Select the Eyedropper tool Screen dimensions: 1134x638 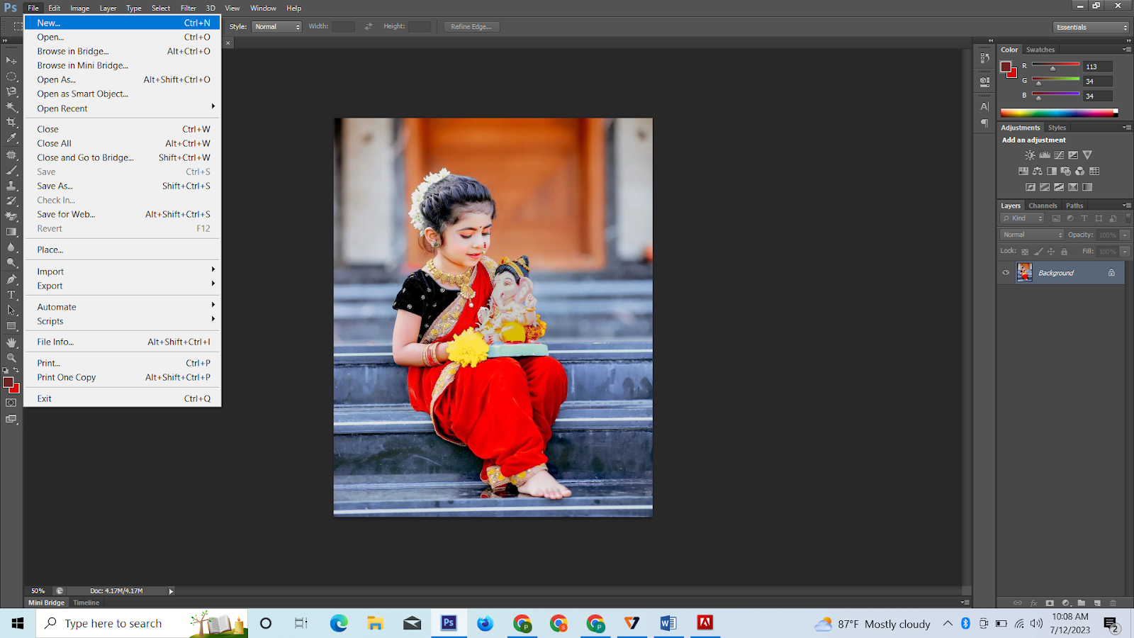click(11, 138)
